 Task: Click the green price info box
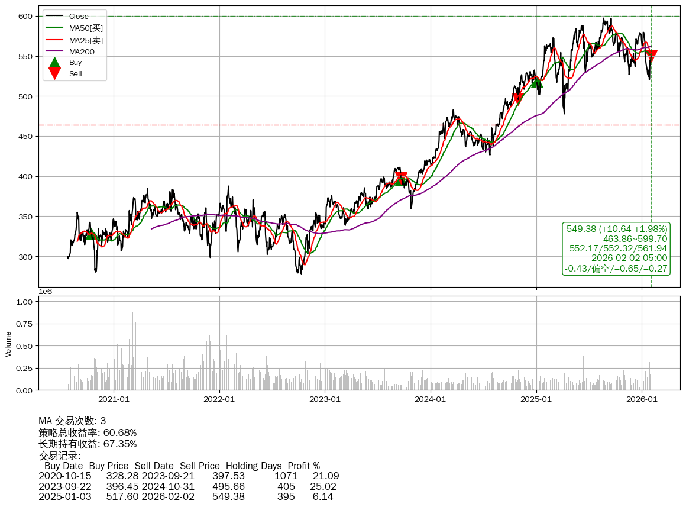click(617, 248)
